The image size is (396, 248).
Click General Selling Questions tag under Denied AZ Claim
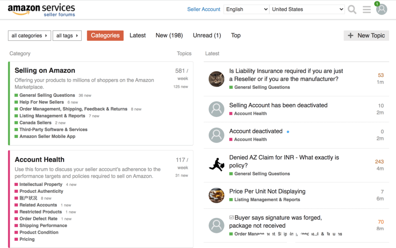pos(262,173)
